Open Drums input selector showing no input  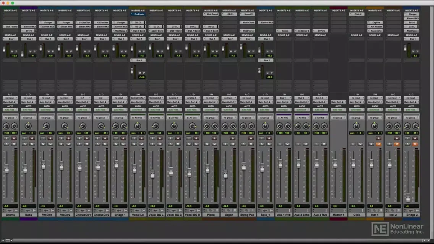pyautogui.click(x=10, y=98)
